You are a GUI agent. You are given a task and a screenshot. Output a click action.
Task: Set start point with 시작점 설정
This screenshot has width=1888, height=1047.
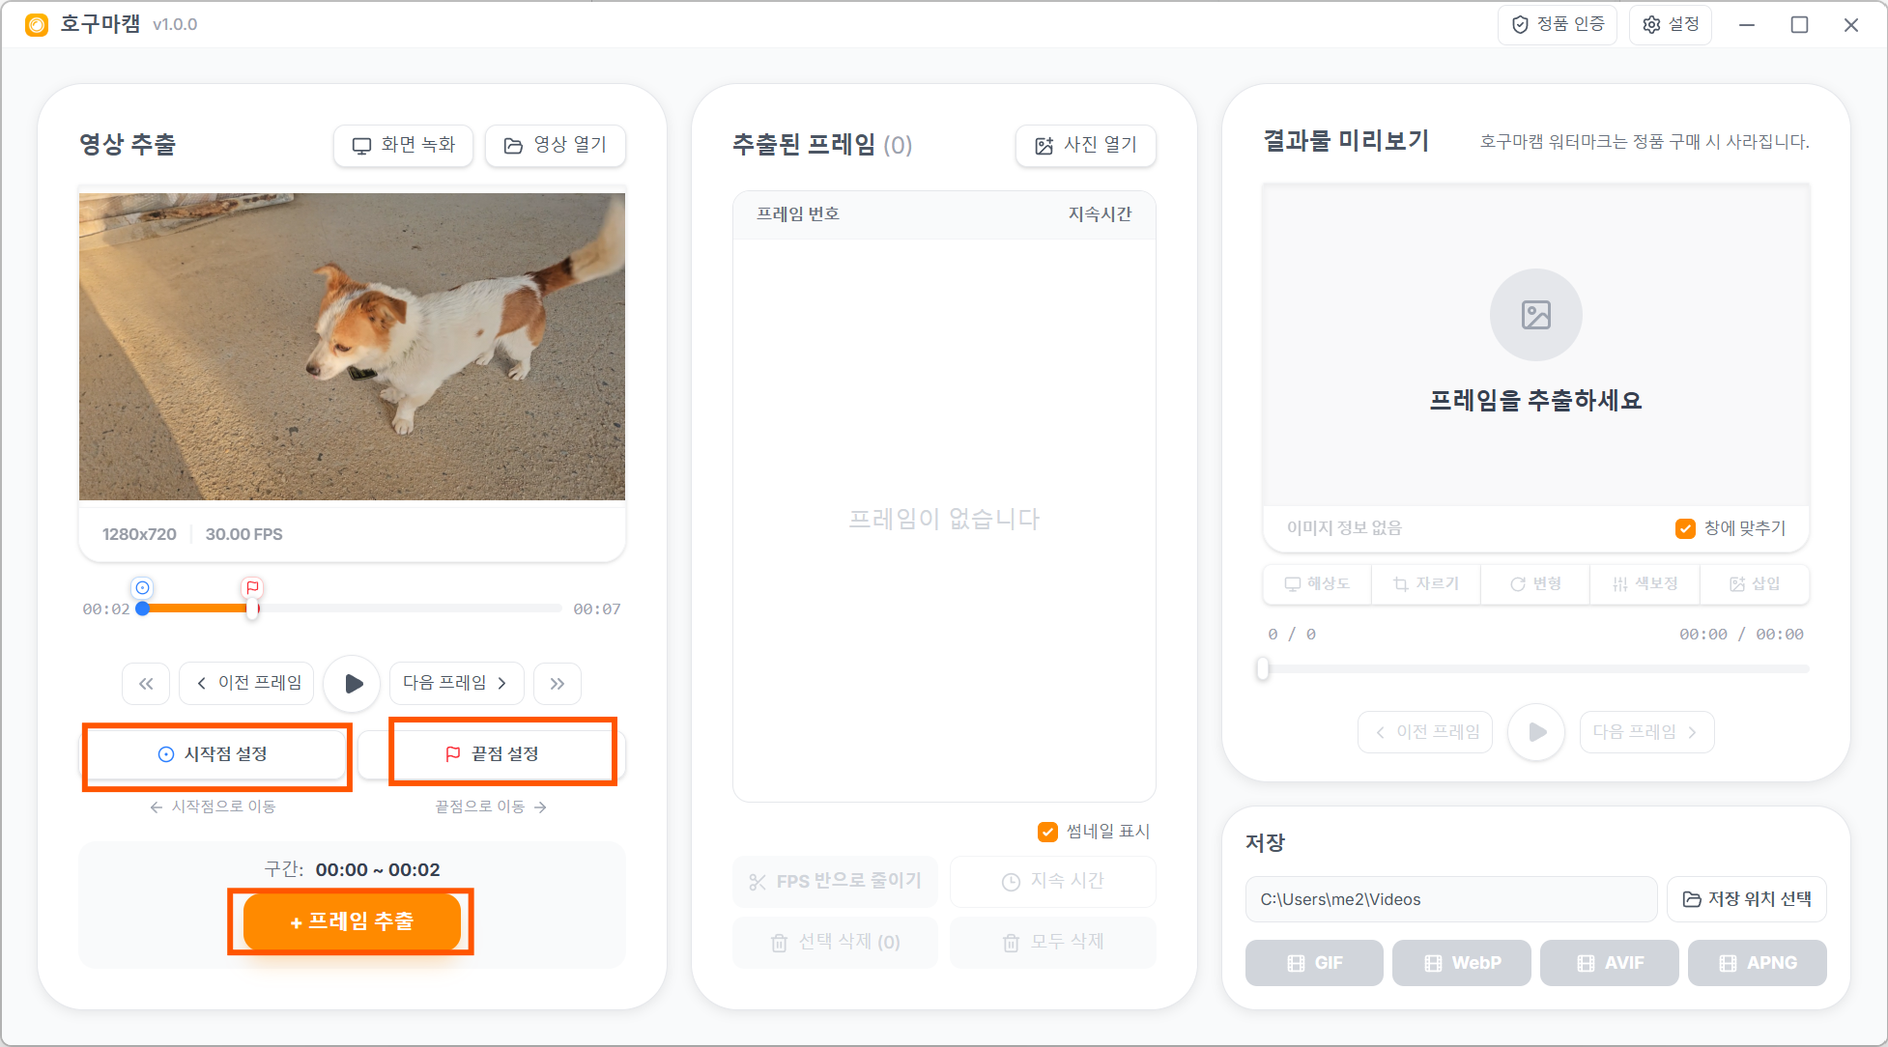pos(215,754)
